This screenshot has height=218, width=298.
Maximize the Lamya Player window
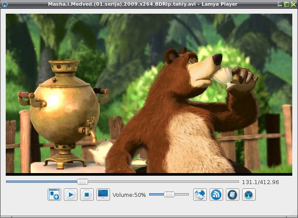coord(287,4)
